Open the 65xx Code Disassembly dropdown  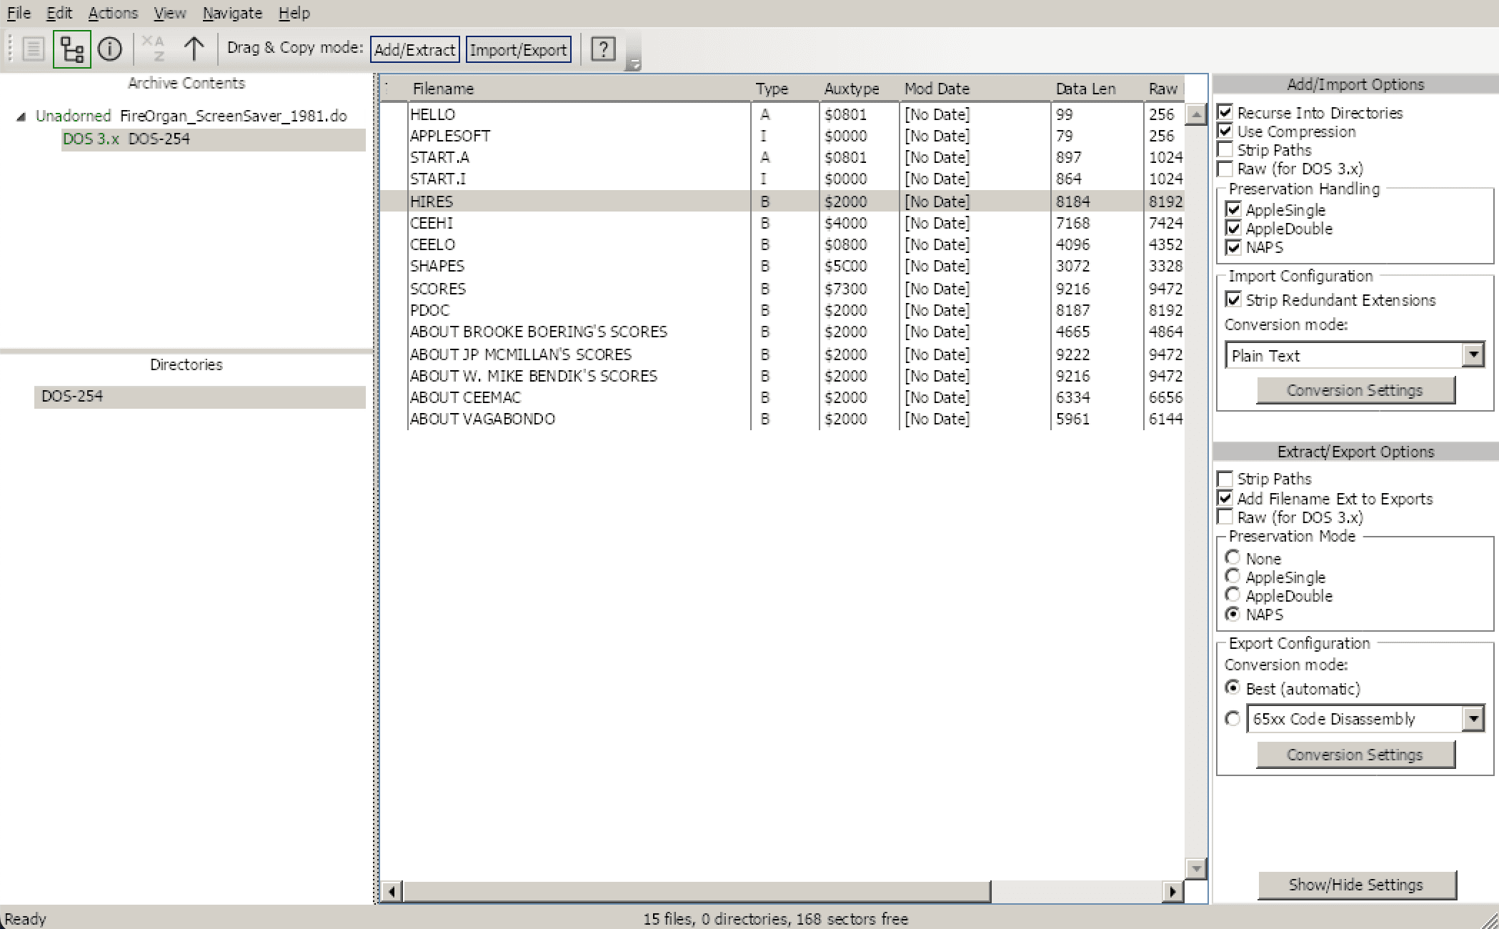(x=1366, y=719)
